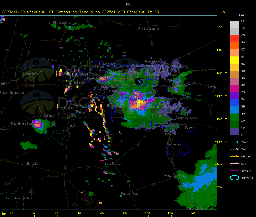This screenshot has height=217, width=256.
Task: Click the Salinas map label
Action: (x=49, y=116)
